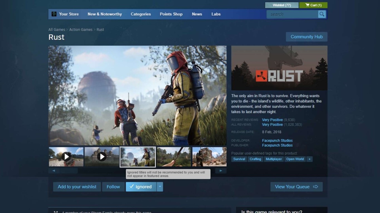Image resolution: width=380 pixels, height=213 pixels.
Task: Click the large main screenshot
Action: (x=137, y=96)
